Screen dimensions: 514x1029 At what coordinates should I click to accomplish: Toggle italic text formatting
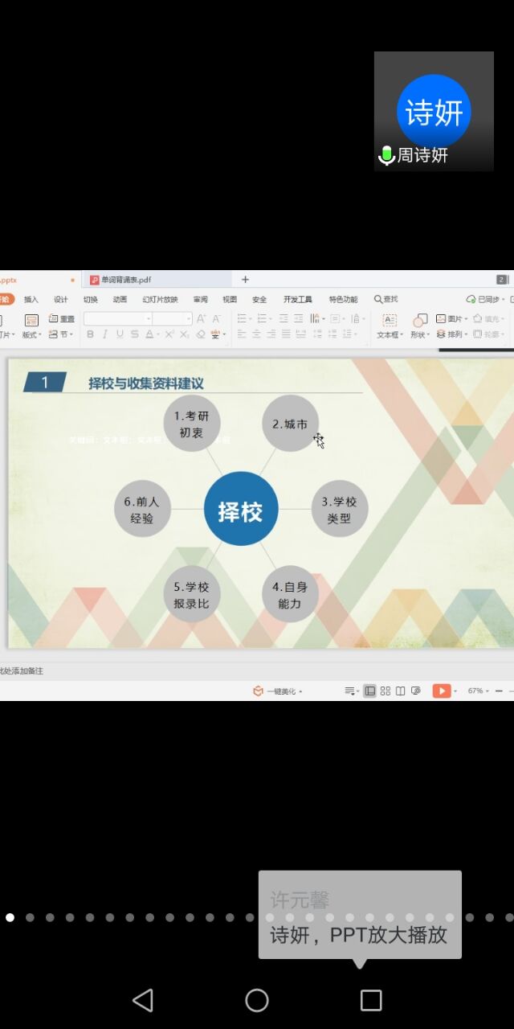click(104, 334)
